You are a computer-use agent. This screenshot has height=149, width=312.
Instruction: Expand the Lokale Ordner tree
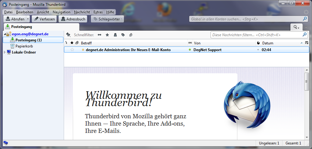click(x=4, y=52)
